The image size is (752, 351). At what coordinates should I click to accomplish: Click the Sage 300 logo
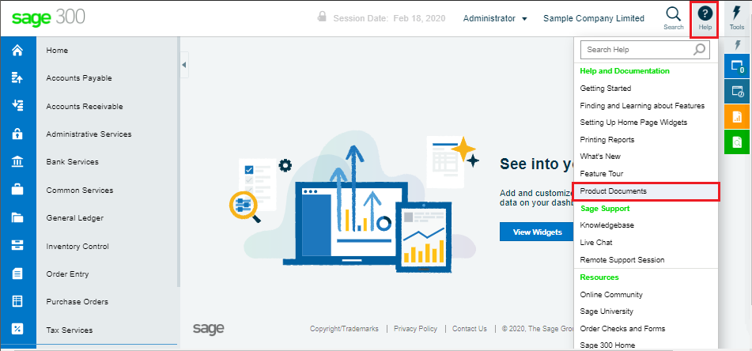tap(48, 17)
